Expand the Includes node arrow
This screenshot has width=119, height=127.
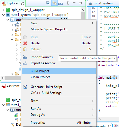point(12,30)
